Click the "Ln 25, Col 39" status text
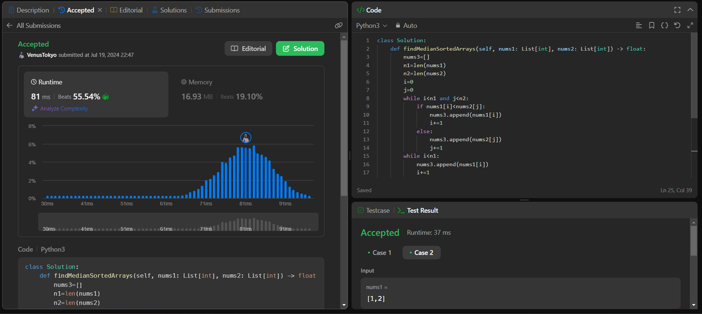This screenshot has width=702, height=314. (676, 190)
